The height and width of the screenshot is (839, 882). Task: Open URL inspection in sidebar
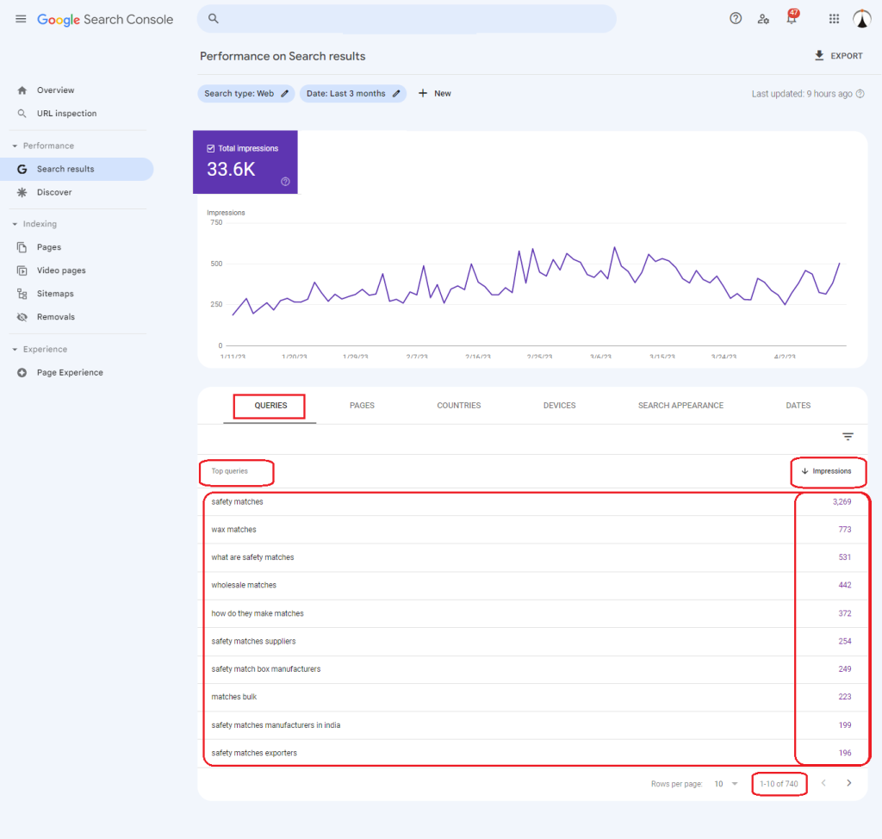pyautogui.click(x=67, y=114)
